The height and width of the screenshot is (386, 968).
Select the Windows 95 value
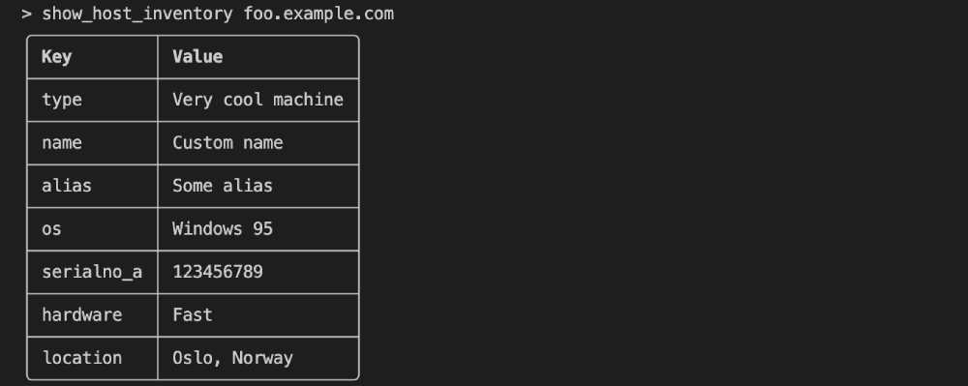coord(223,228)
